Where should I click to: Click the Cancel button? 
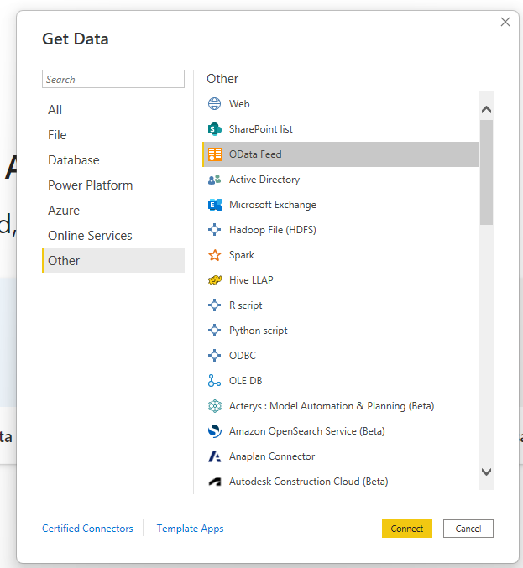(x=468, y=529)
